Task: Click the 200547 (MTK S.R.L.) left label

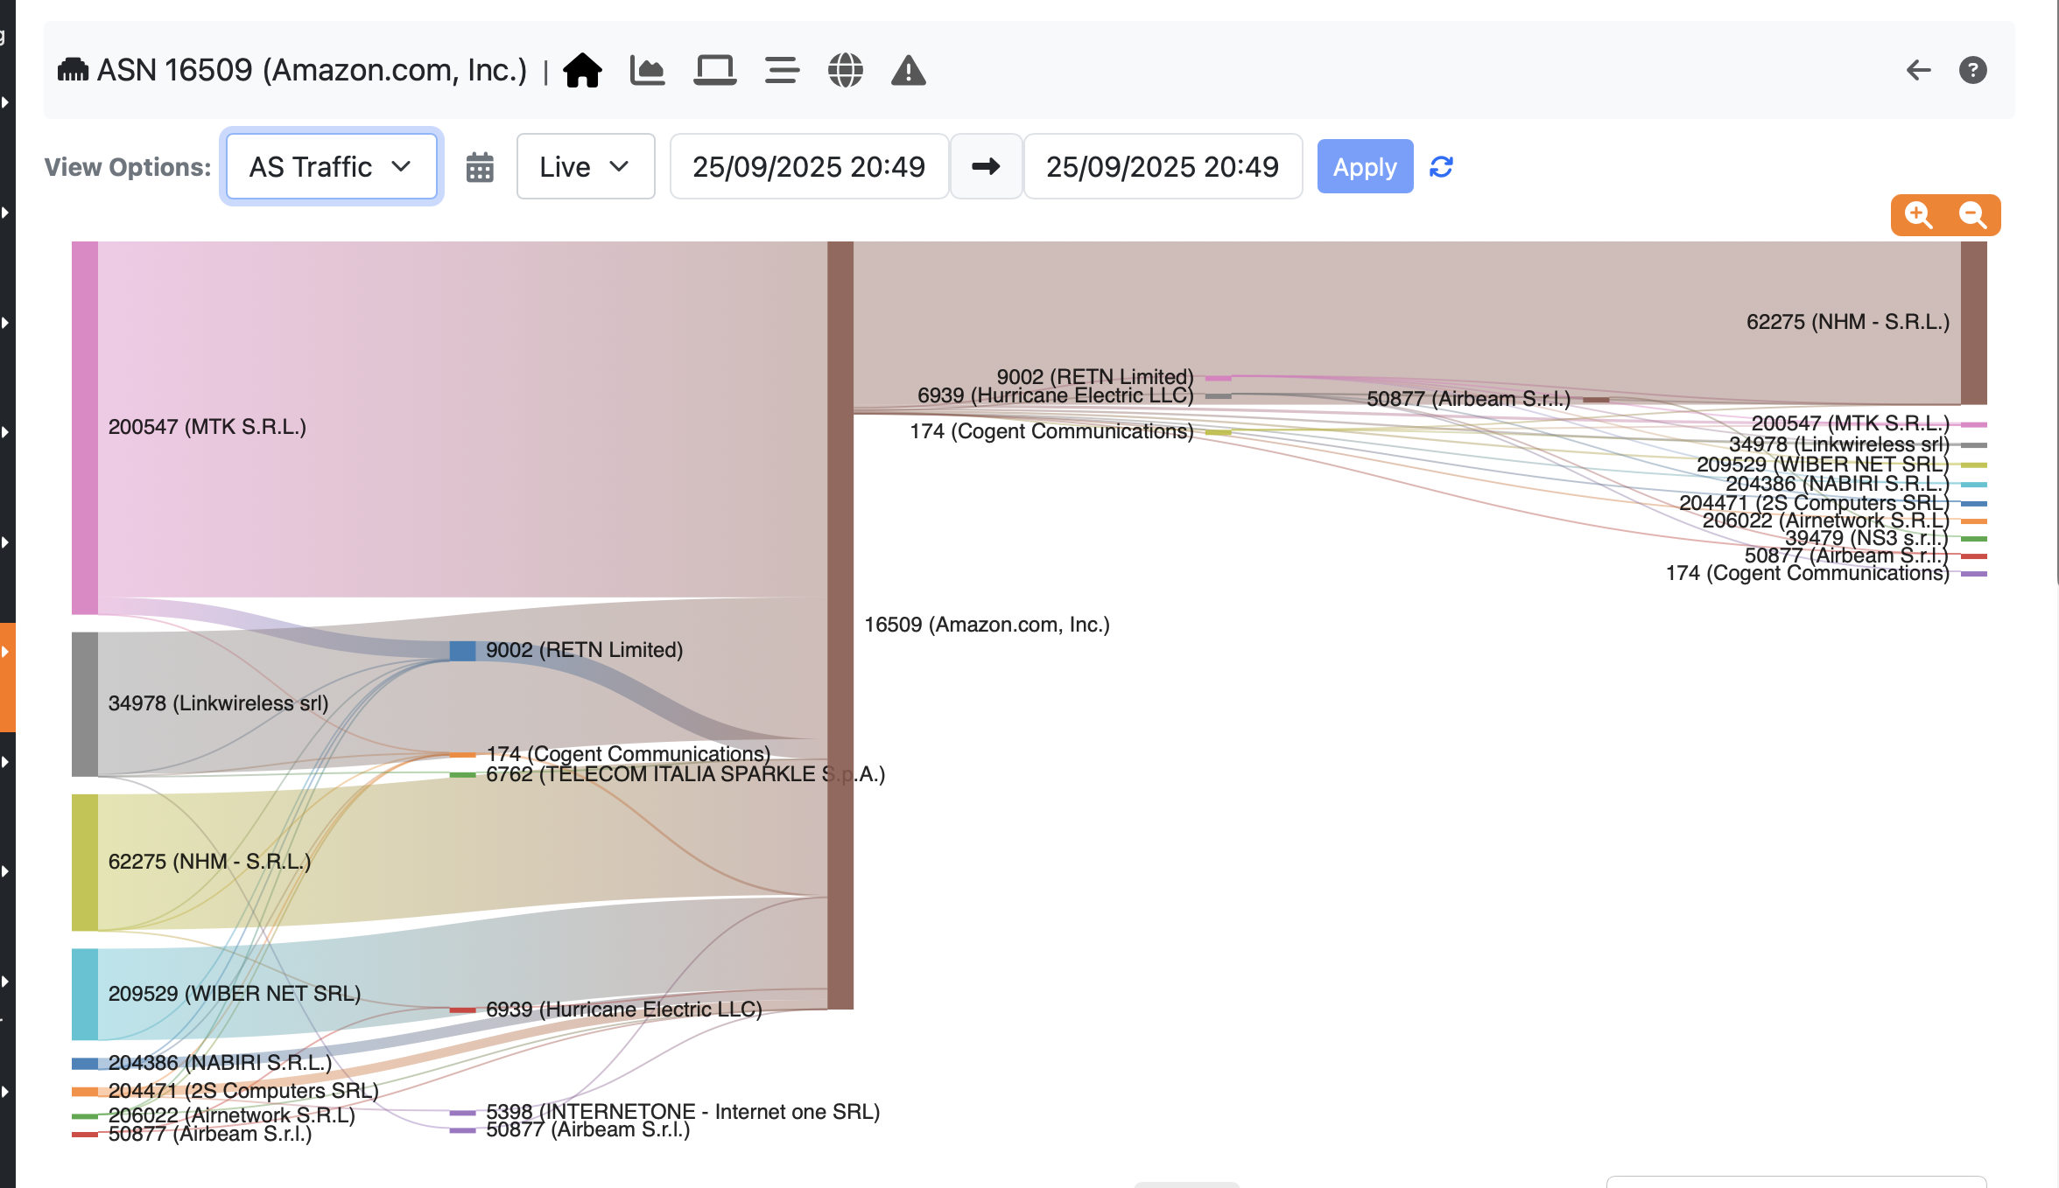Action: coord(207,427)
